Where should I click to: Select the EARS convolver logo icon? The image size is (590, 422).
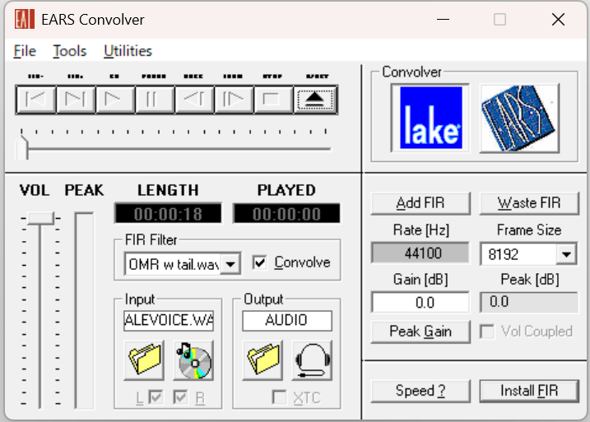(519, 117)
